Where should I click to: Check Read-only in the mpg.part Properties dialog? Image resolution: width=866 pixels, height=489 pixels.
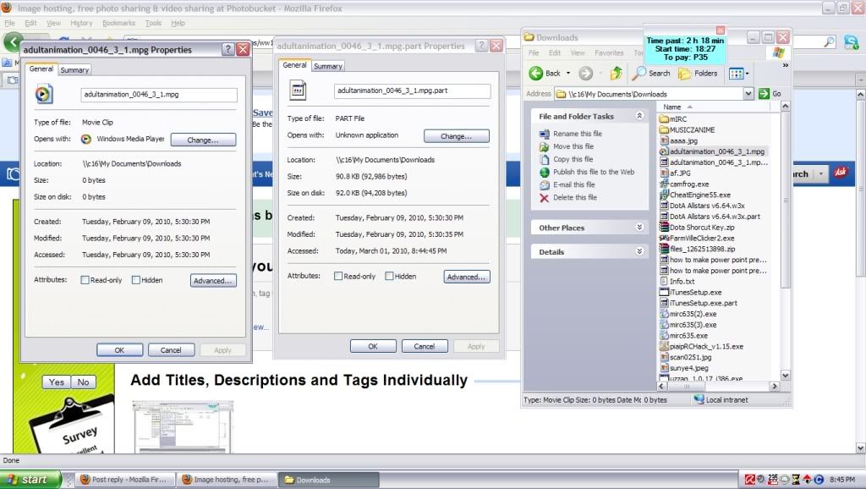click(338, 277)
